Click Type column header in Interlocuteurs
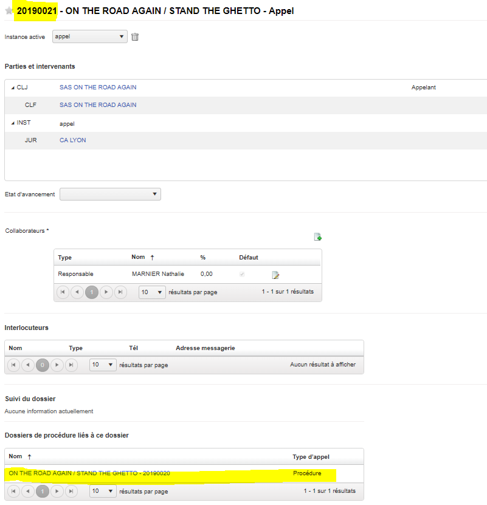Image resolution: width=487 pixels, height=505 pixels. (x=76, y=348)
